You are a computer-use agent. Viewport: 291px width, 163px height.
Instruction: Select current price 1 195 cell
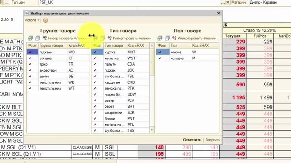(x=235, y=97)
